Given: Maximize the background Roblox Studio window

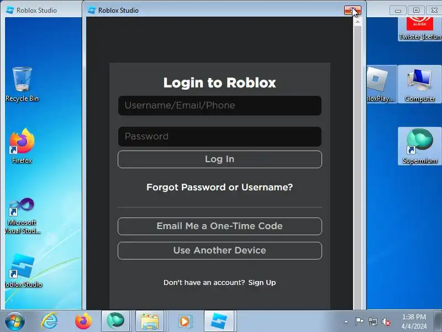Looking at the screenshot, I should point(416,11).
